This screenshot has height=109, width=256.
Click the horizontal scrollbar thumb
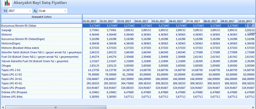click(x=56, y=107)
